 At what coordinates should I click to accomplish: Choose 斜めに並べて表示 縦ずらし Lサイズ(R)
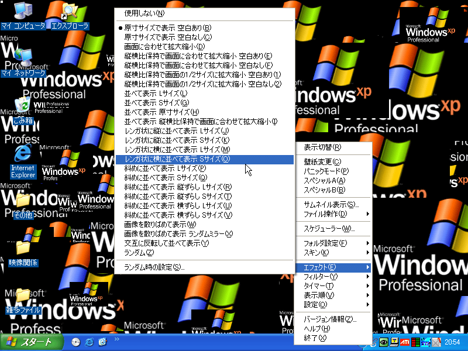(205, 187)
